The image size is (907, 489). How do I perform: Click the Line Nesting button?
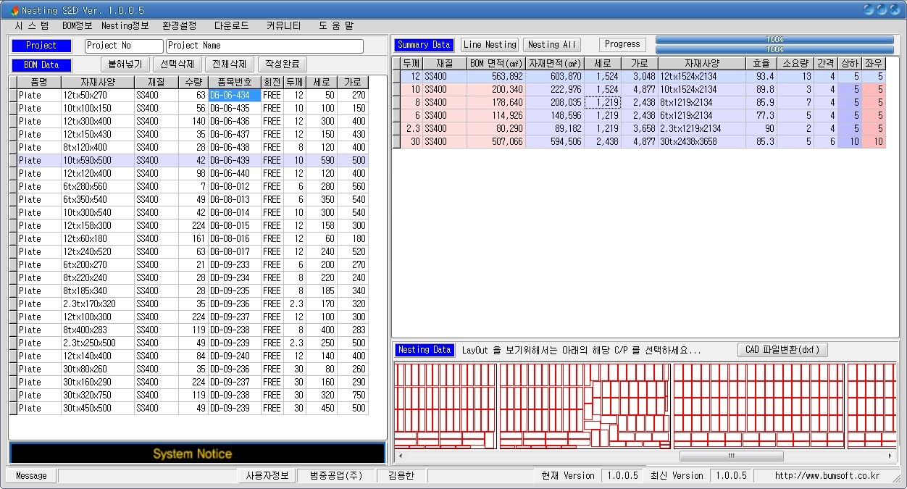pyautogui.click(x=490, y=45)
